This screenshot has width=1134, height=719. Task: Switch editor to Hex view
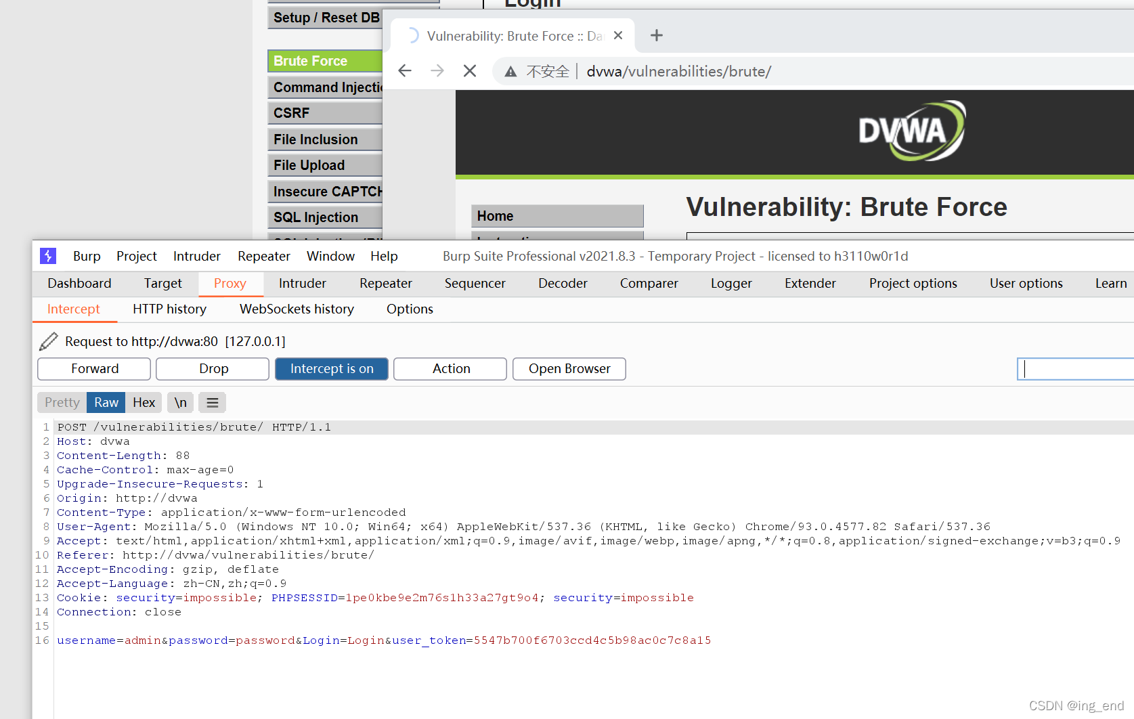click(144, 403)
